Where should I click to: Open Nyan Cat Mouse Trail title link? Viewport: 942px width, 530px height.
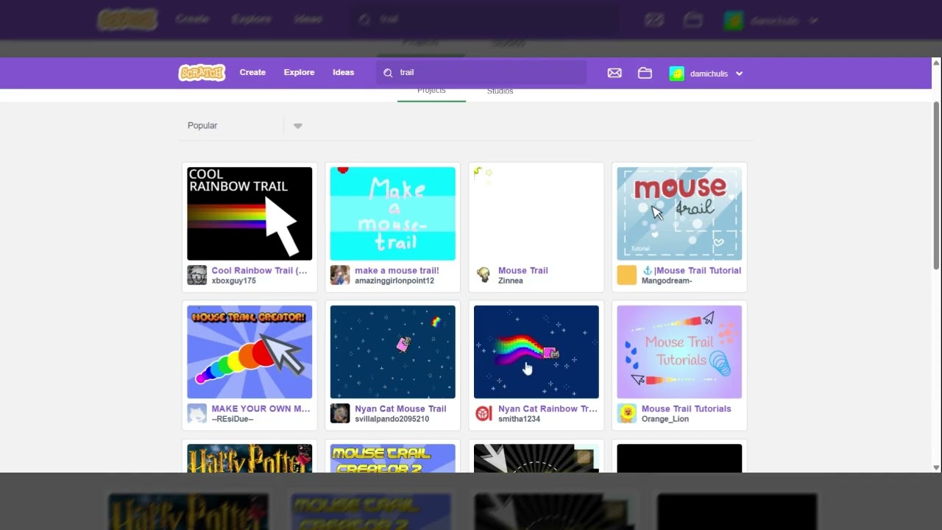(400, 409)
